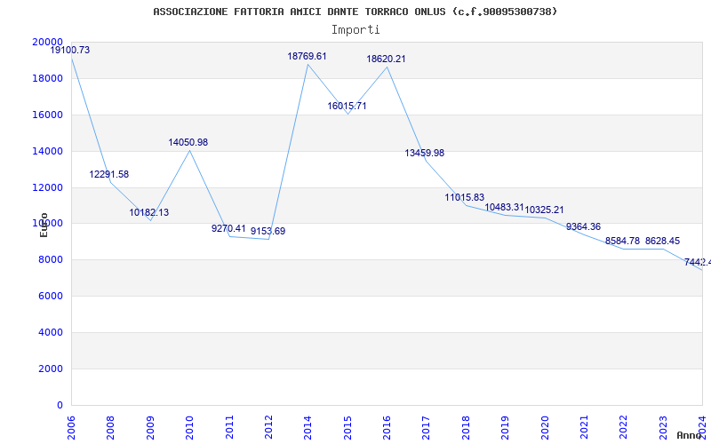The image size is (711, 444).
Task: Select the 9364.36 label
Action: coord(583,227)
